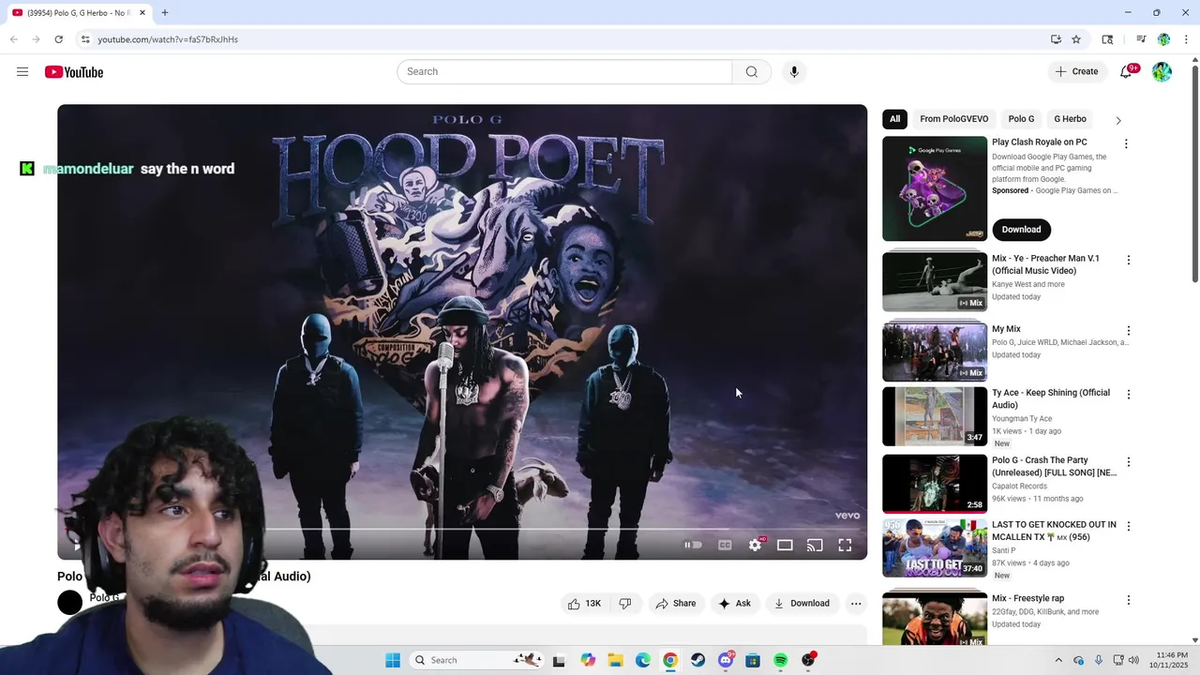Open options for LAST TO GET KNOCKED OUT
The height and width of the screenshot is (675, 1200).
(1129, 527)
